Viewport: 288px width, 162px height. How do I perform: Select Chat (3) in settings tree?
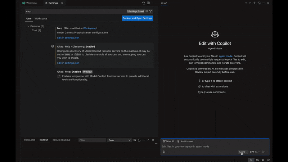click(36, 31)
